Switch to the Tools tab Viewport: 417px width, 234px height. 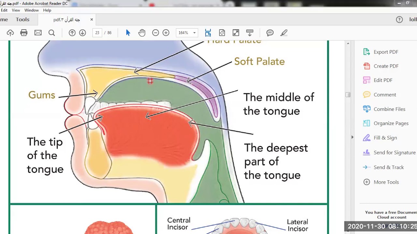click(x=22, y=19)
